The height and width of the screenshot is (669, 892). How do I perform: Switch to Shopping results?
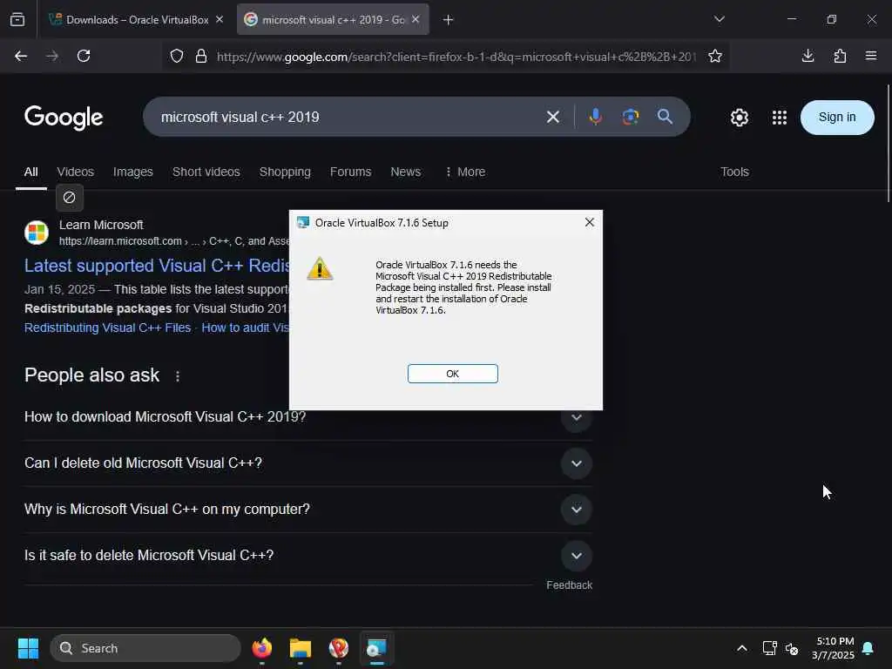pyautogui.click(x=285, y=172)
